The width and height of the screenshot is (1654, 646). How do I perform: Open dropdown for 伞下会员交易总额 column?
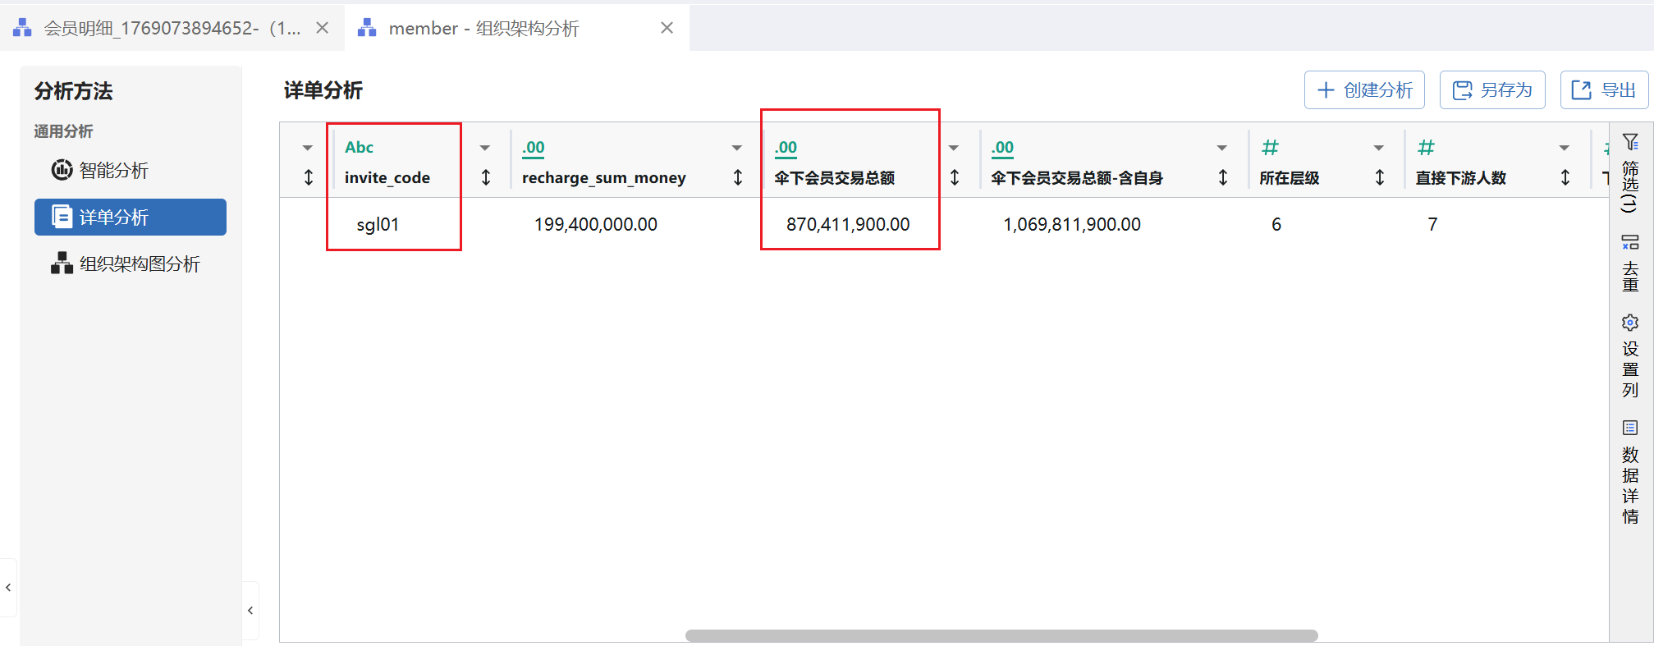[954, 148]
